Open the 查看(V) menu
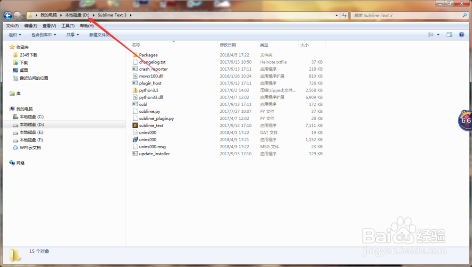The image size is (472, 267). (49, 26)
